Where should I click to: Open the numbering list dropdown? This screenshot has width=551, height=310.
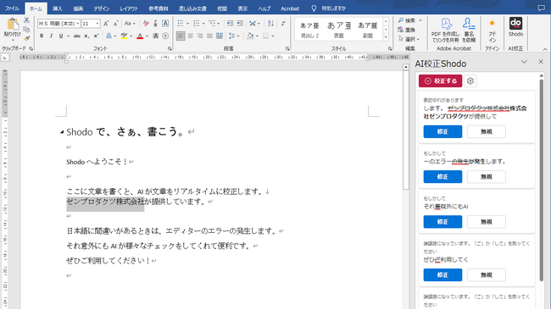203,24
